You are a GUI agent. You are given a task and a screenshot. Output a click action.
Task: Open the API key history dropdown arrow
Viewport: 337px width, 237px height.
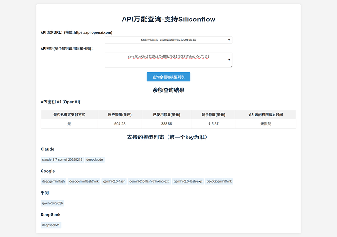229,60
